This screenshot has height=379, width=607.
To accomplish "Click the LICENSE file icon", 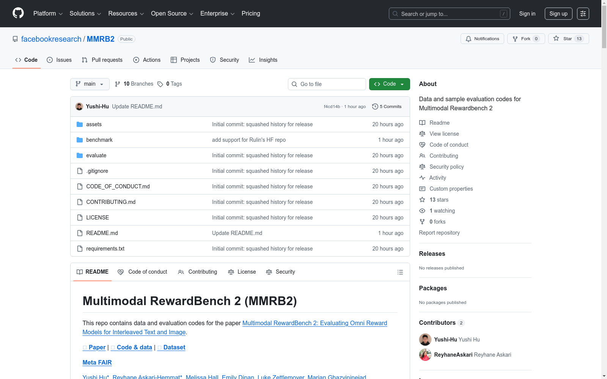I will (80, 218).
